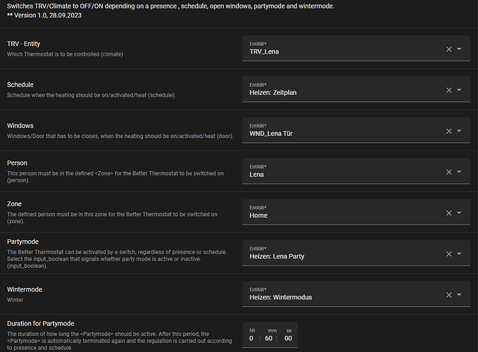Screen dimensions: 478x352
Task: Click the TRV_Lena entity text field
Action: coord(338,51)
